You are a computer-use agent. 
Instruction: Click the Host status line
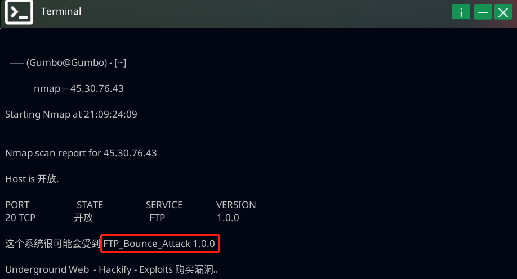(32, 179)
